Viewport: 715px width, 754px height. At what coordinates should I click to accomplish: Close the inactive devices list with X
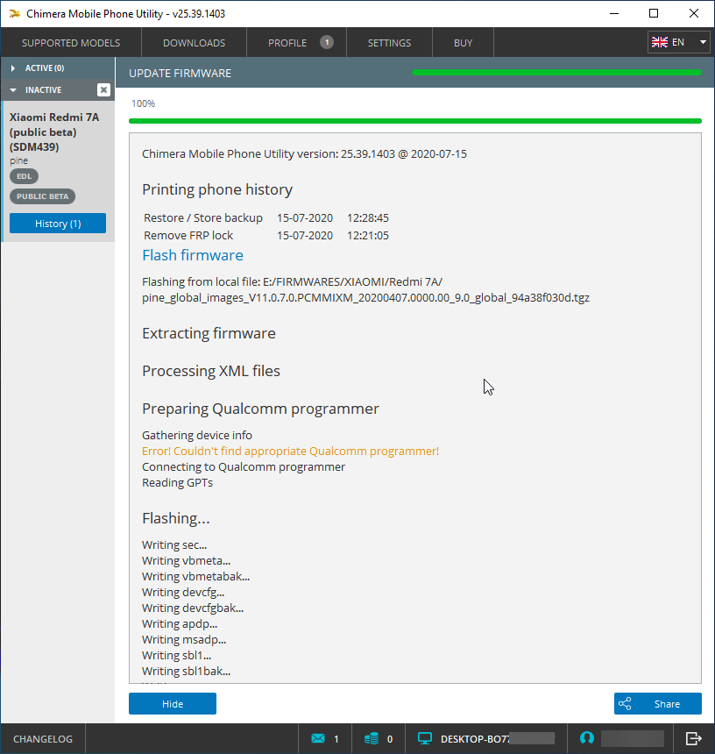point(103,90)
